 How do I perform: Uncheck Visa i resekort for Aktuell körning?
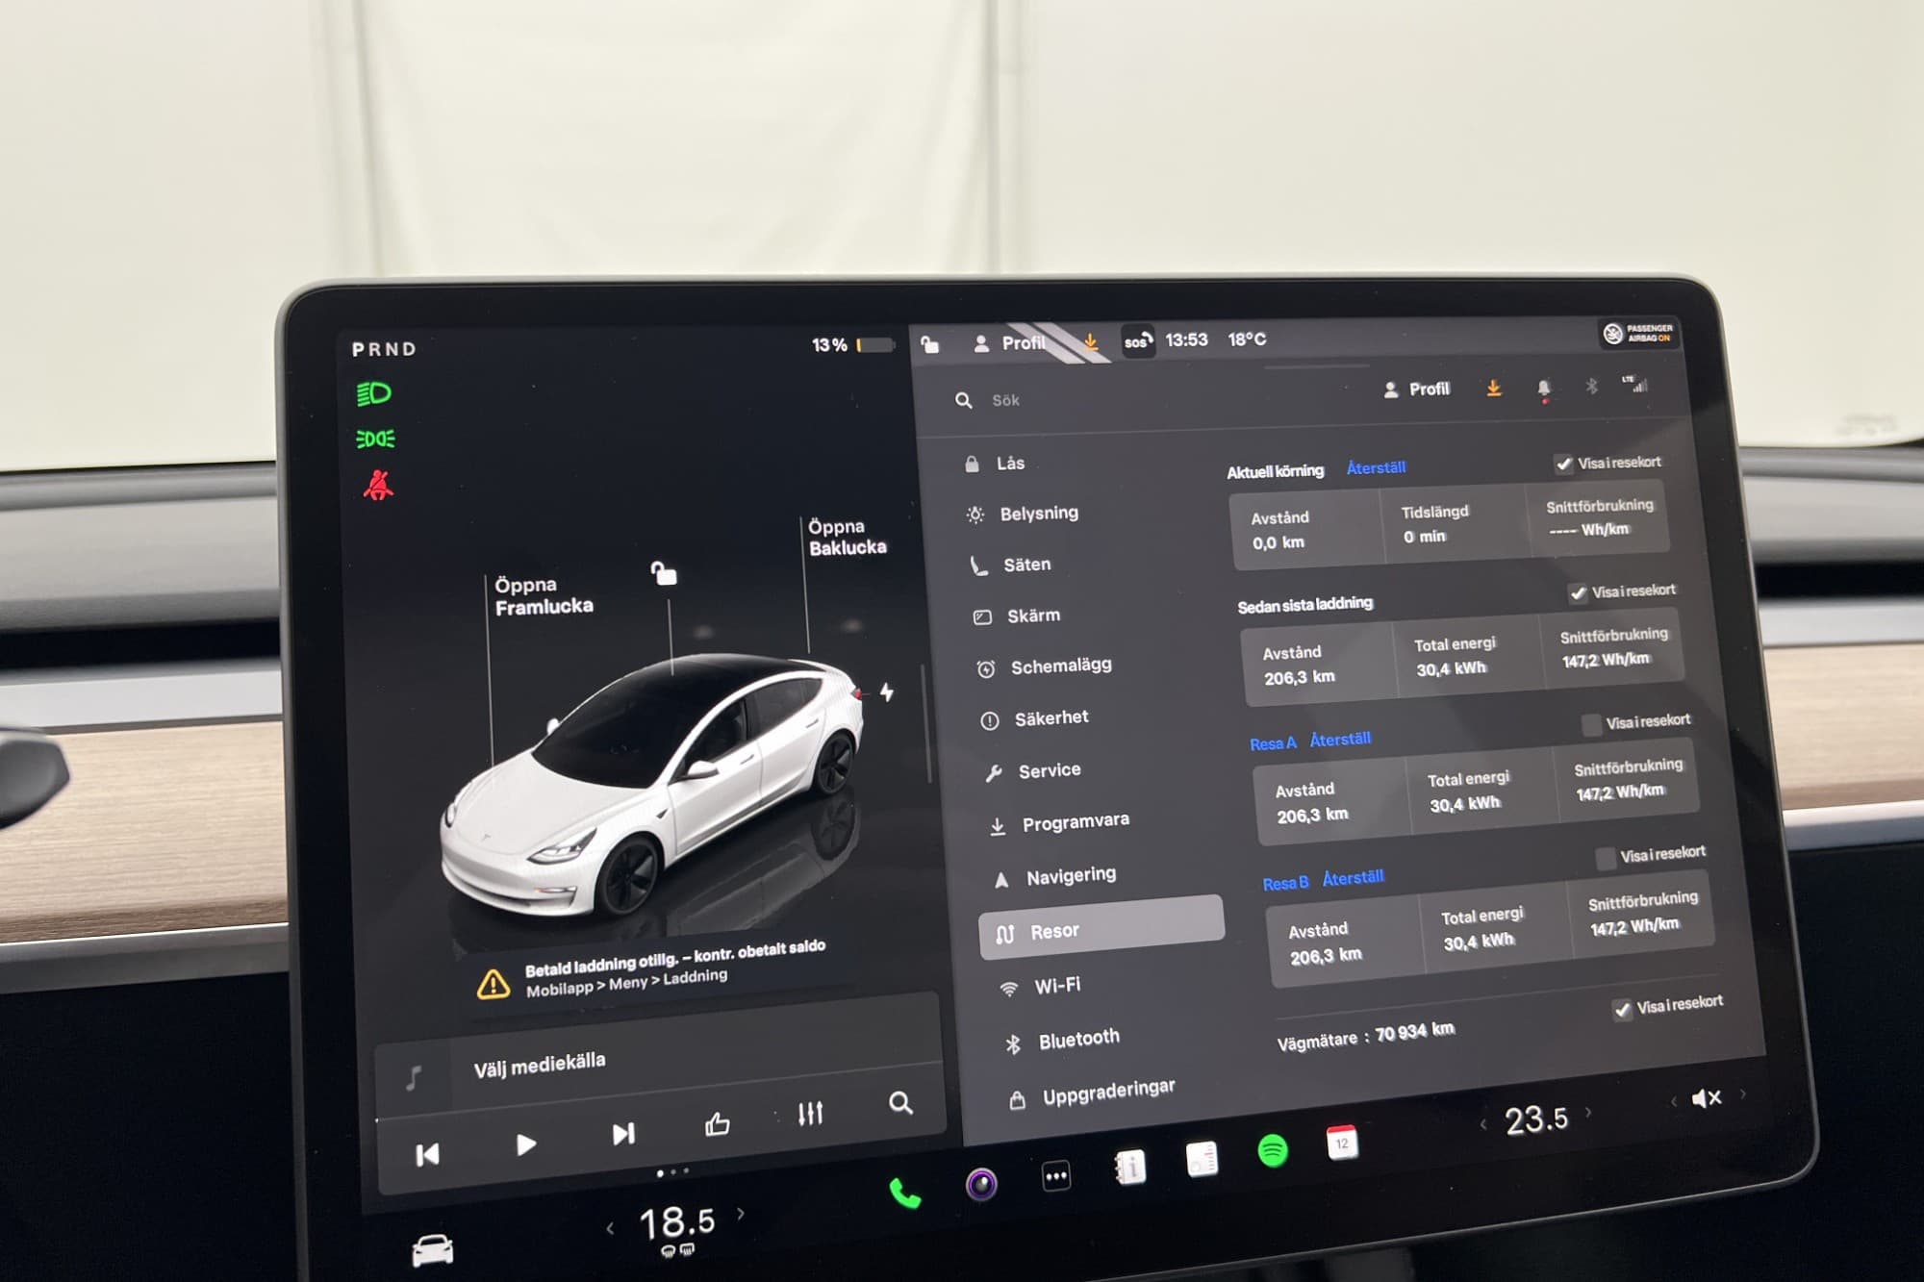[x=1564, y=464]
